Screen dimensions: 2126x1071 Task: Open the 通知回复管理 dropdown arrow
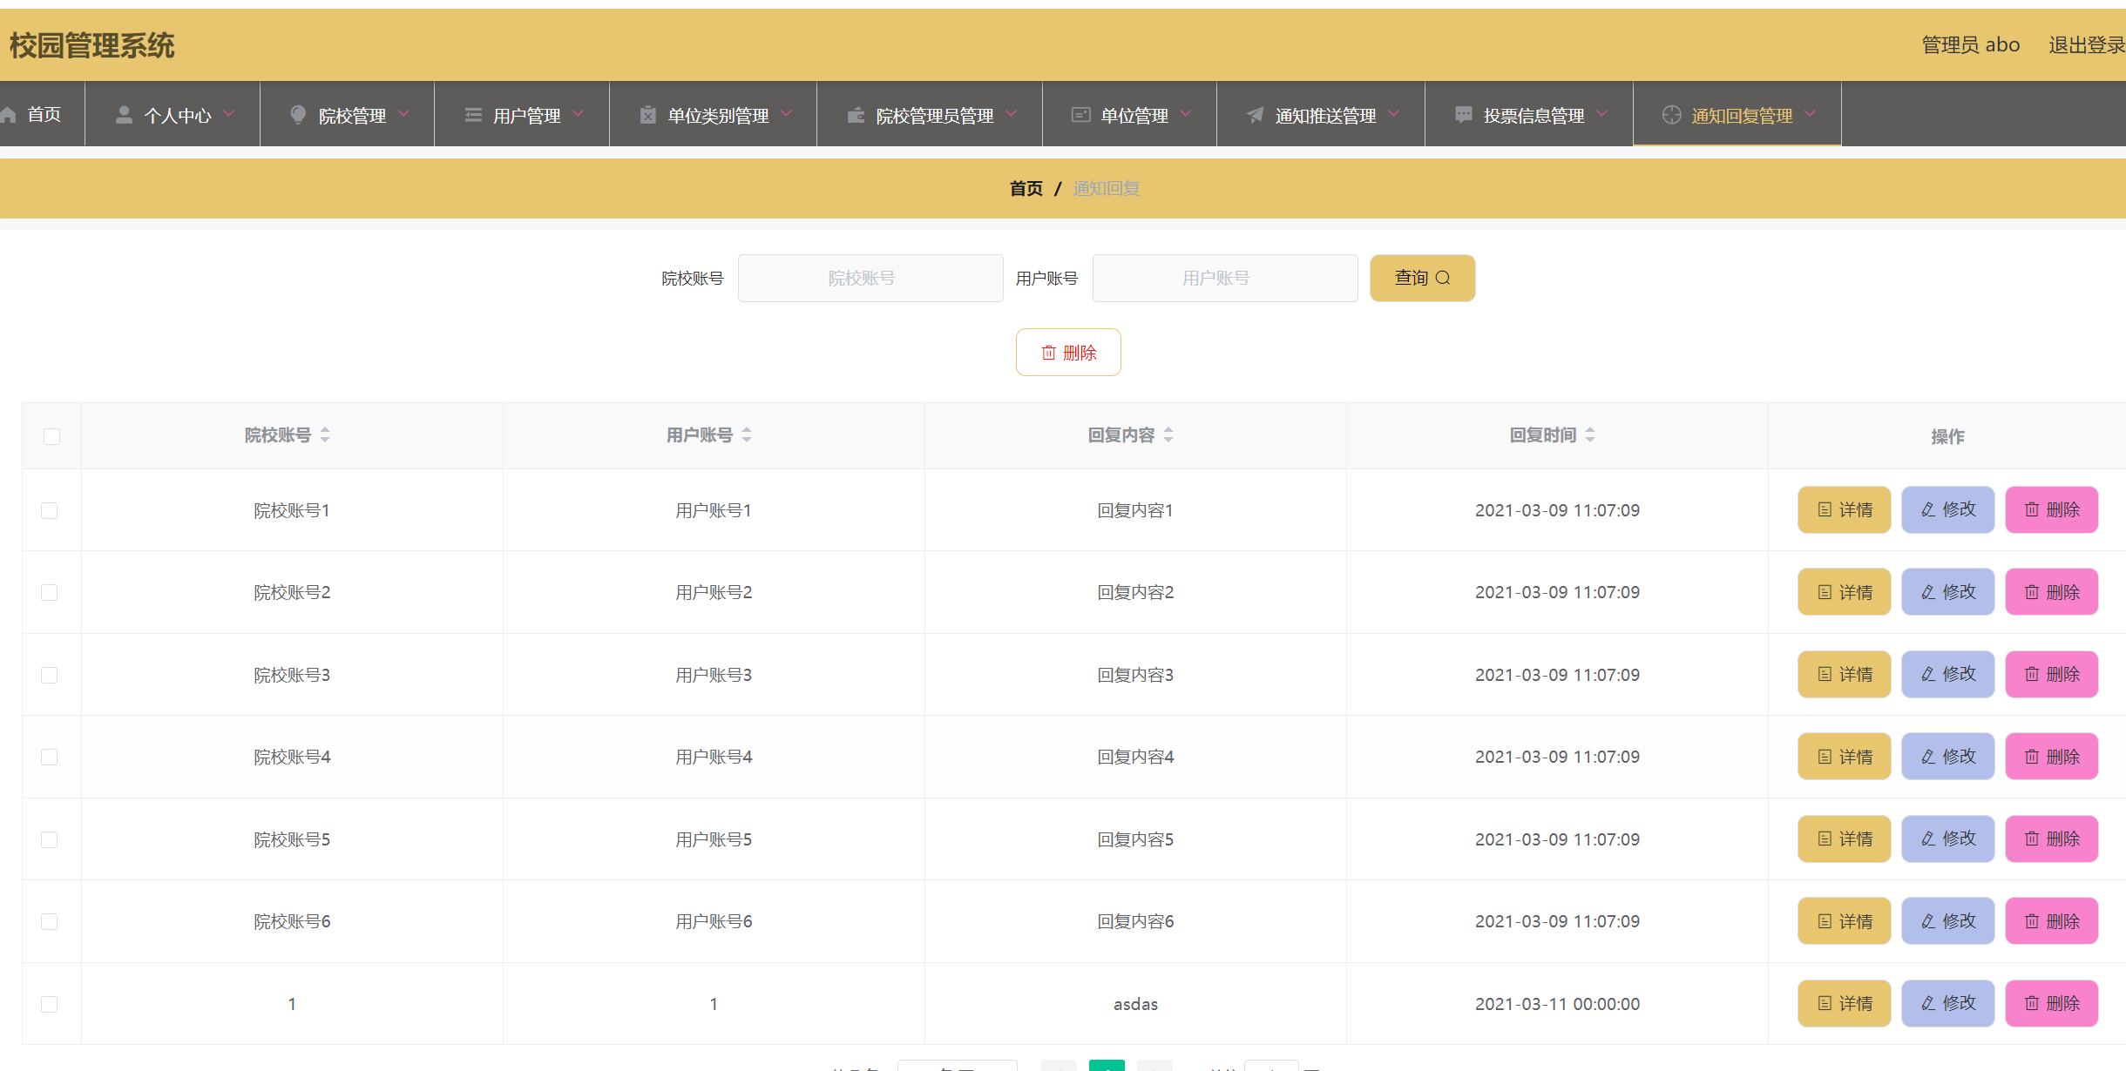1811,114
